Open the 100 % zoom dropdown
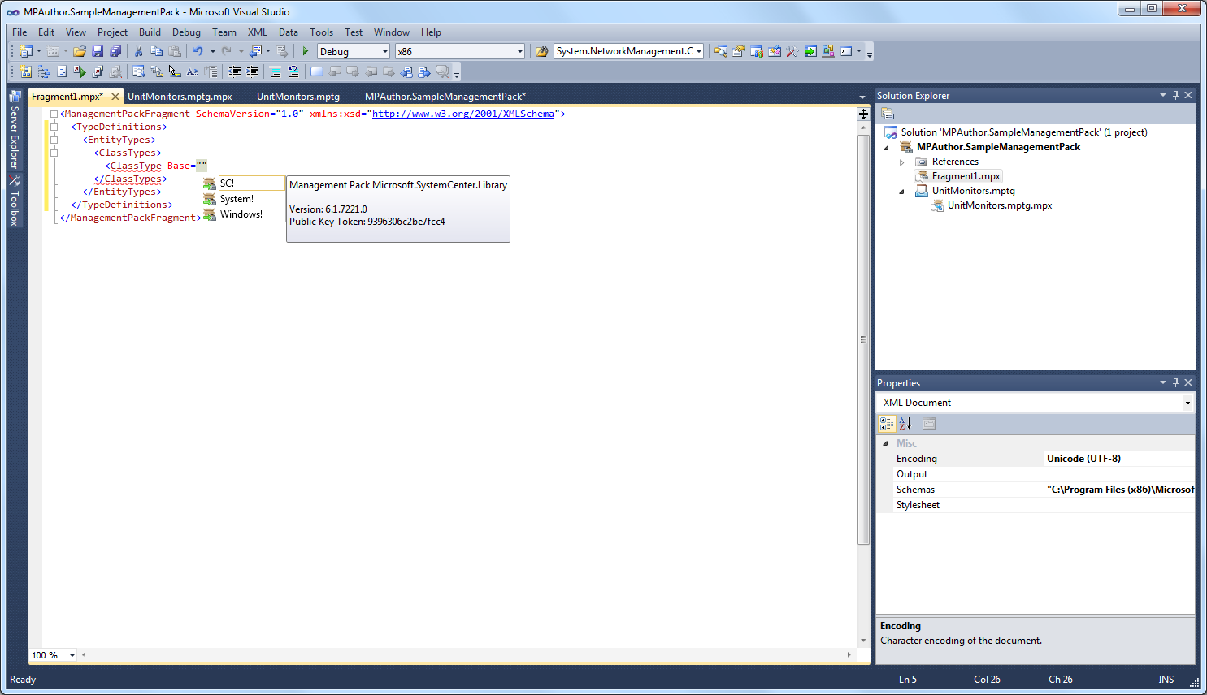Image resolution: width=1207 pixels, height=695 pixels. click(53, 655)
